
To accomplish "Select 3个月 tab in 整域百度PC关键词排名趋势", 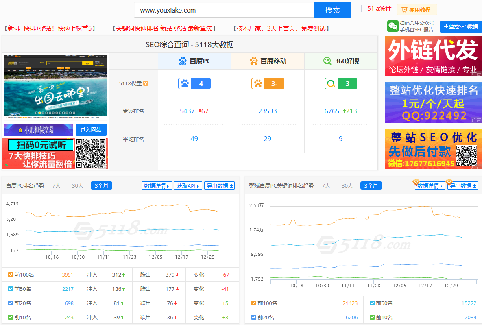I will (371, 186).
